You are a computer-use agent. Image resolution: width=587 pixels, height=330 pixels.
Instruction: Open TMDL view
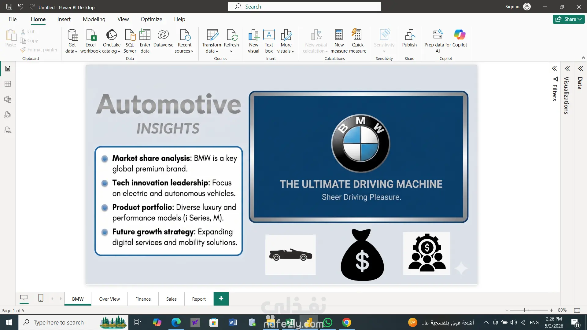[8, 130]
